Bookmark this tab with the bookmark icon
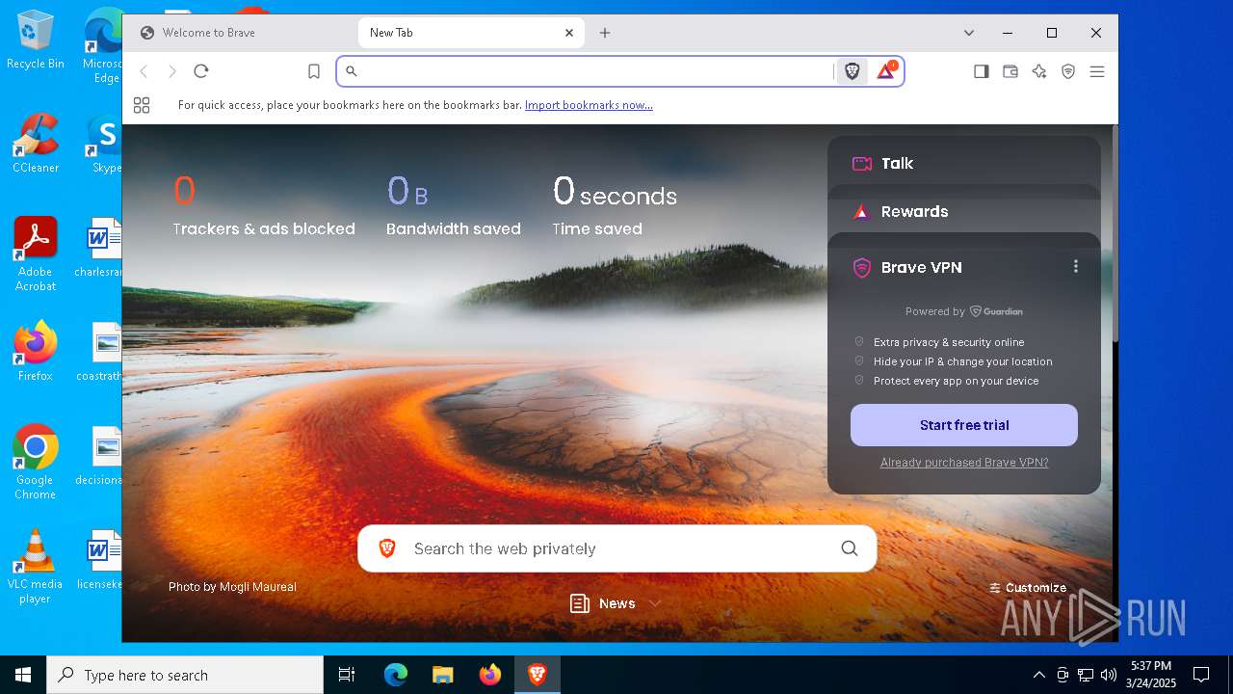 [314, 71]
